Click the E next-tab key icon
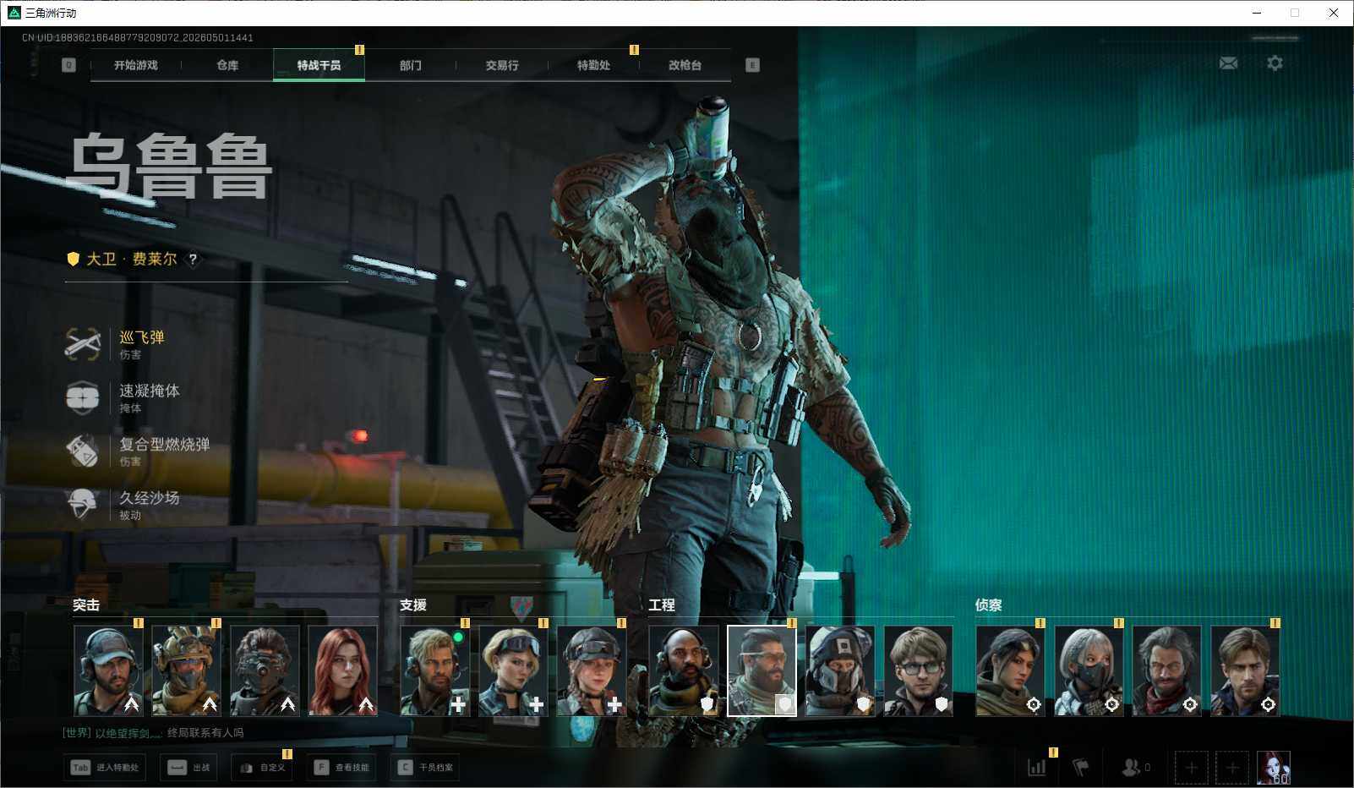This screenshot has width=1354, height=788. (752, 65)
